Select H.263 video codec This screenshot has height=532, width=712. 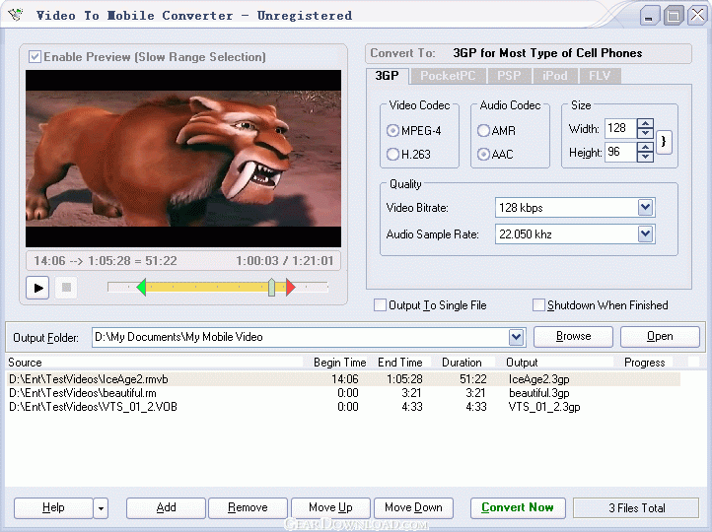(x=392, y=155)
